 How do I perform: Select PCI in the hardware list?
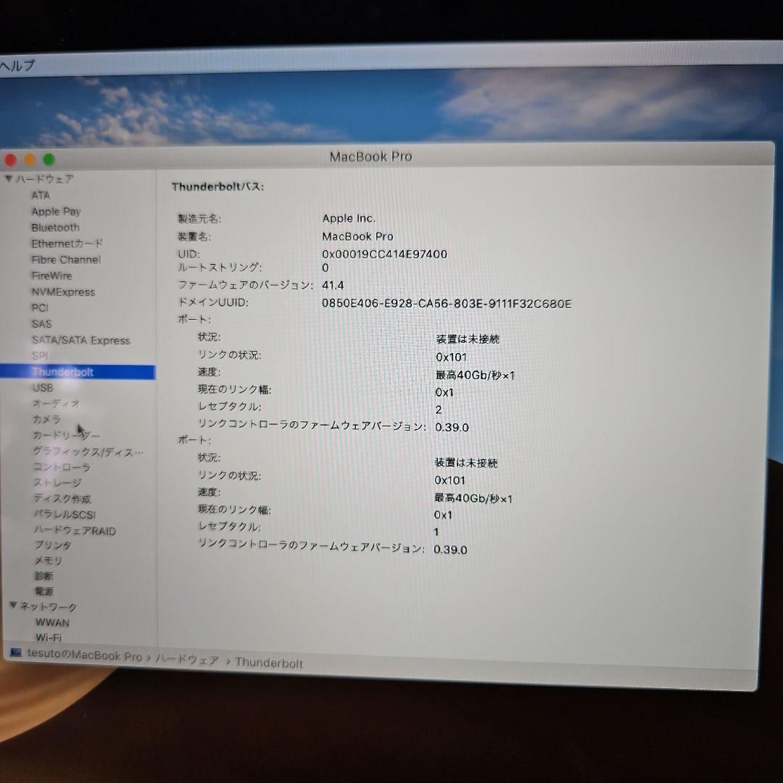[x=41, y=307]
